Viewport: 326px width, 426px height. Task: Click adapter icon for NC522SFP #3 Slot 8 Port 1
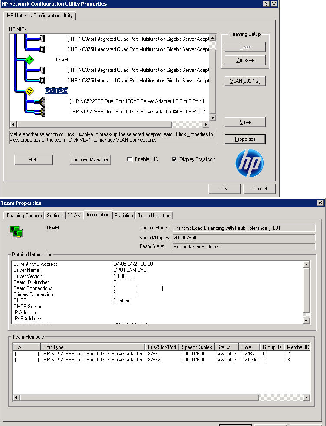(x=40, y=101)
